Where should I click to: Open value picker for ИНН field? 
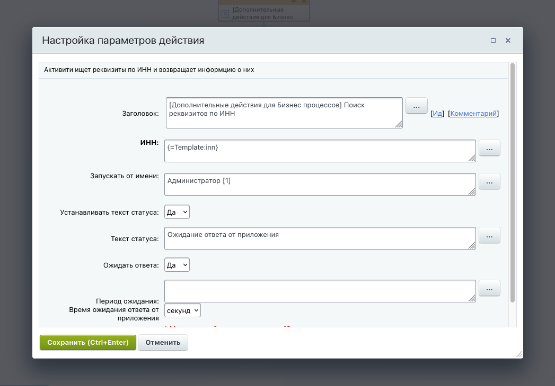489,149
